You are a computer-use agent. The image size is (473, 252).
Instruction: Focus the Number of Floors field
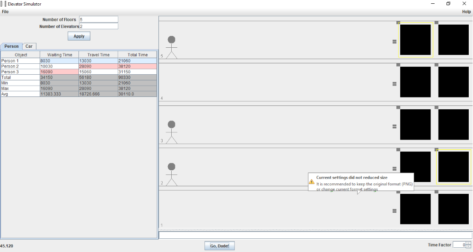coord(98,19)
